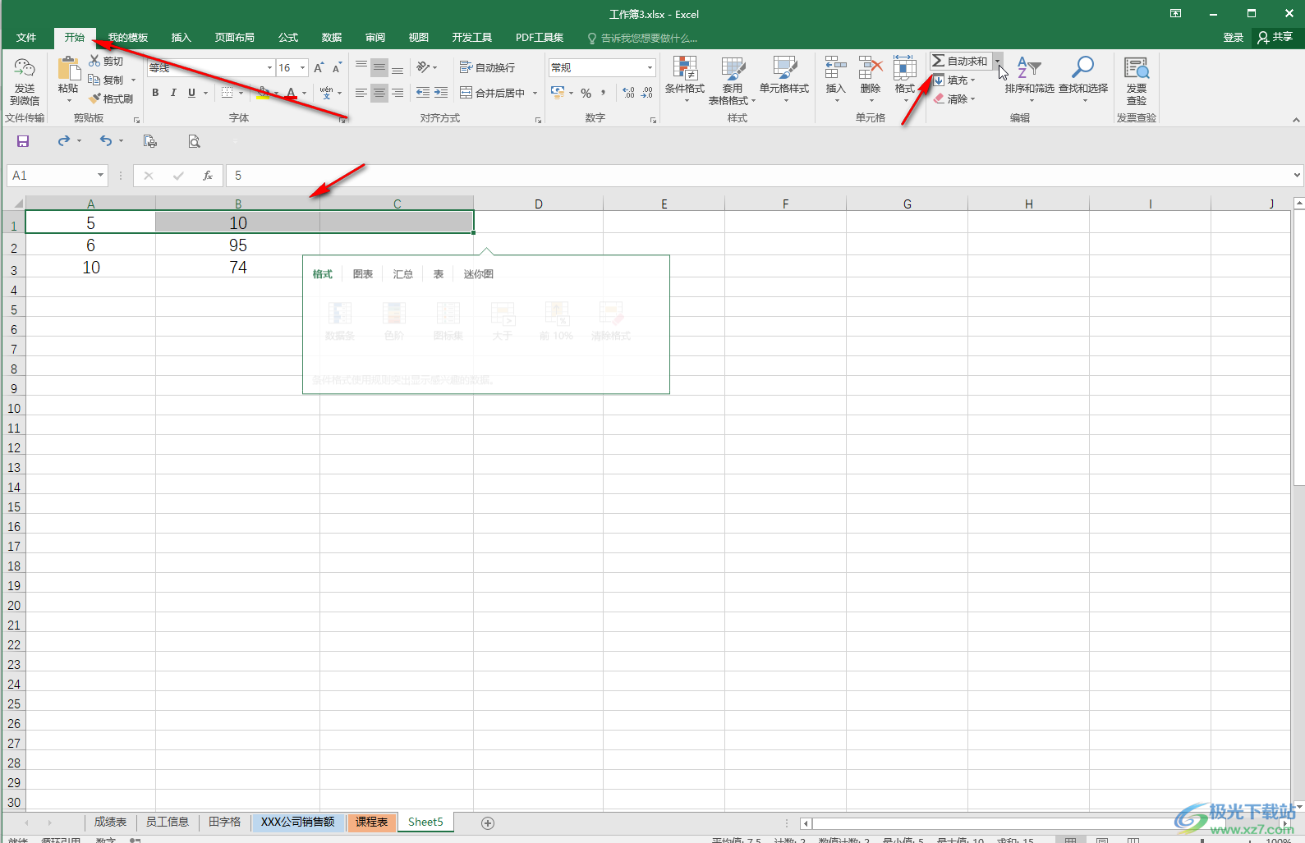Apply the yellow fill color swatch
Screen dimensions: 1305x843
point(263,94)
